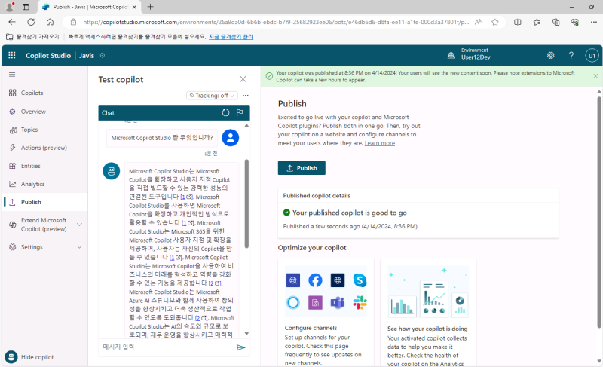Reset the chat conversation icon
603x367 pixels.
pyautogui.click(x=225, y=112)
